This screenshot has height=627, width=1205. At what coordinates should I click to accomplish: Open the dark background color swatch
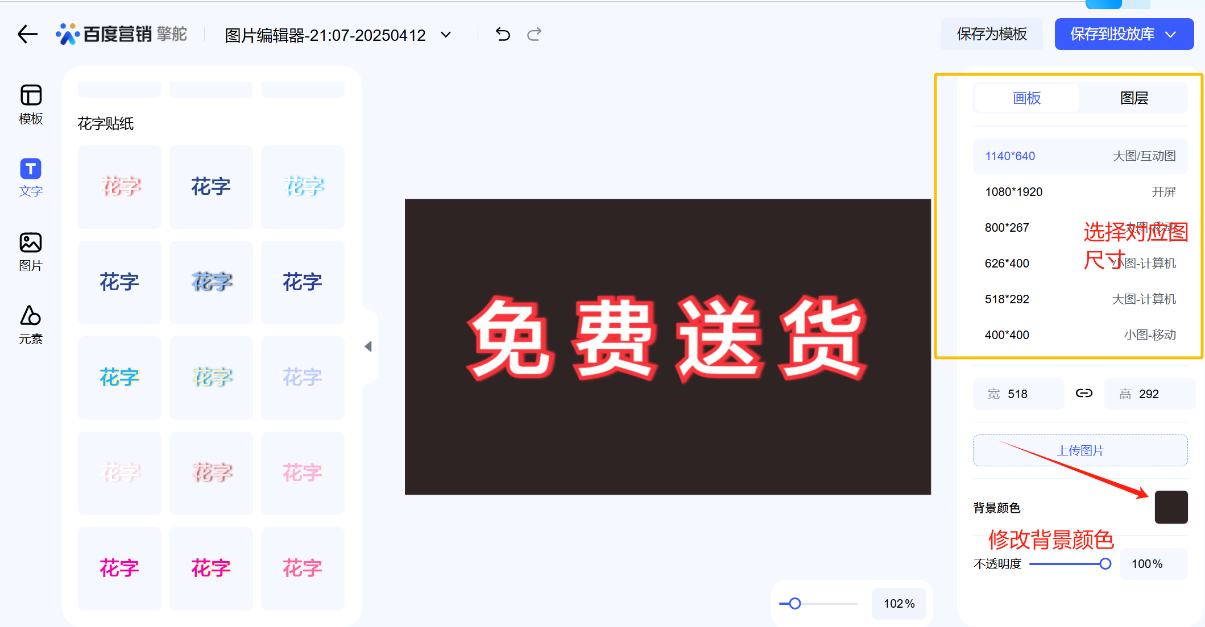1171,507
